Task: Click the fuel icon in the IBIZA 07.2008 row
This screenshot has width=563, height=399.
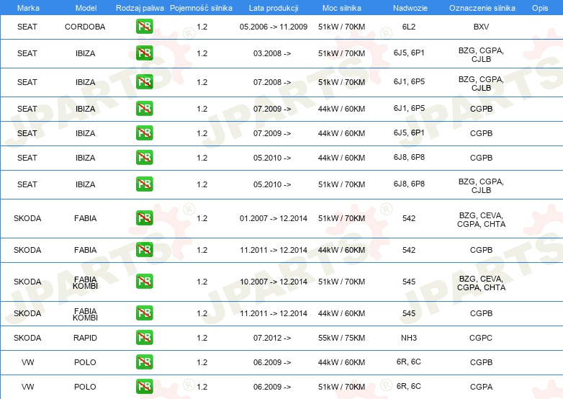Action: tap(144, 81)
